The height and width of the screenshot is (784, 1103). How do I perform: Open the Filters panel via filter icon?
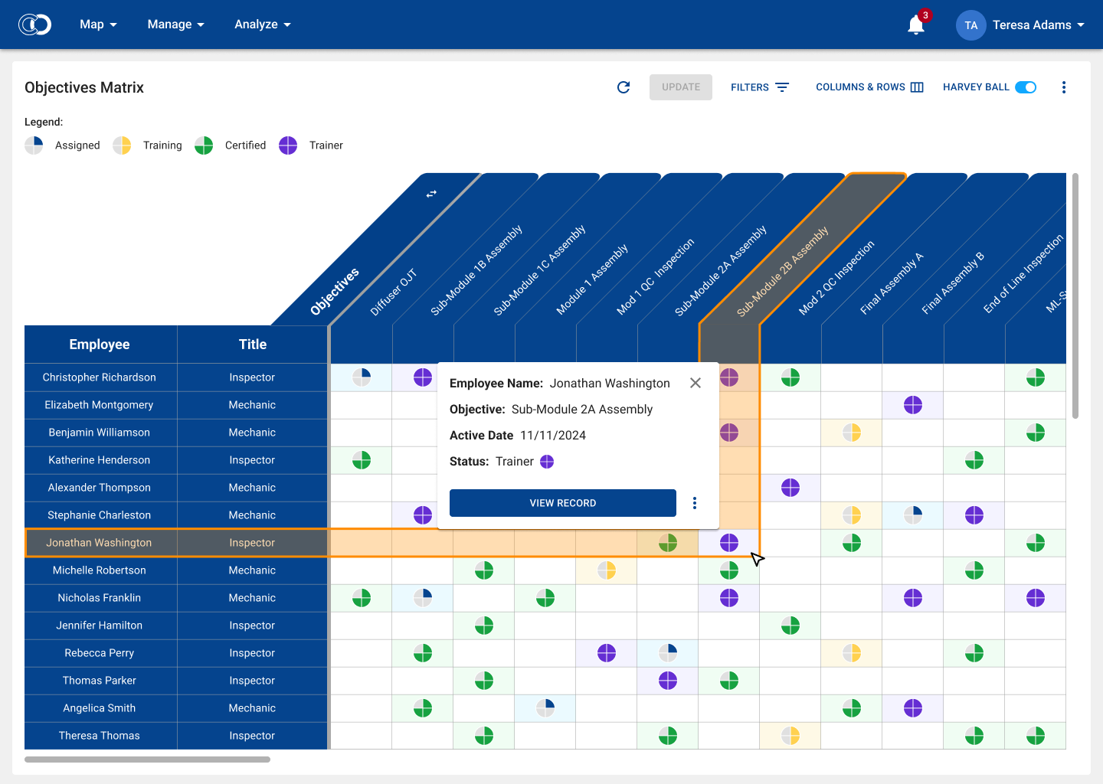[x=782, y=87]
